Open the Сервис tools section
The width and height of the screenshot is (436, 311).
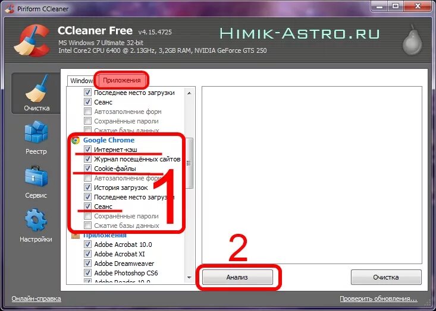36,182
